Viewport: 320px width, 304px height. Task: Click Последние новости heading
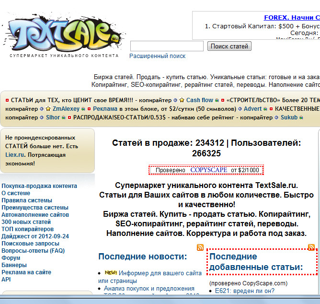[142, 257]
